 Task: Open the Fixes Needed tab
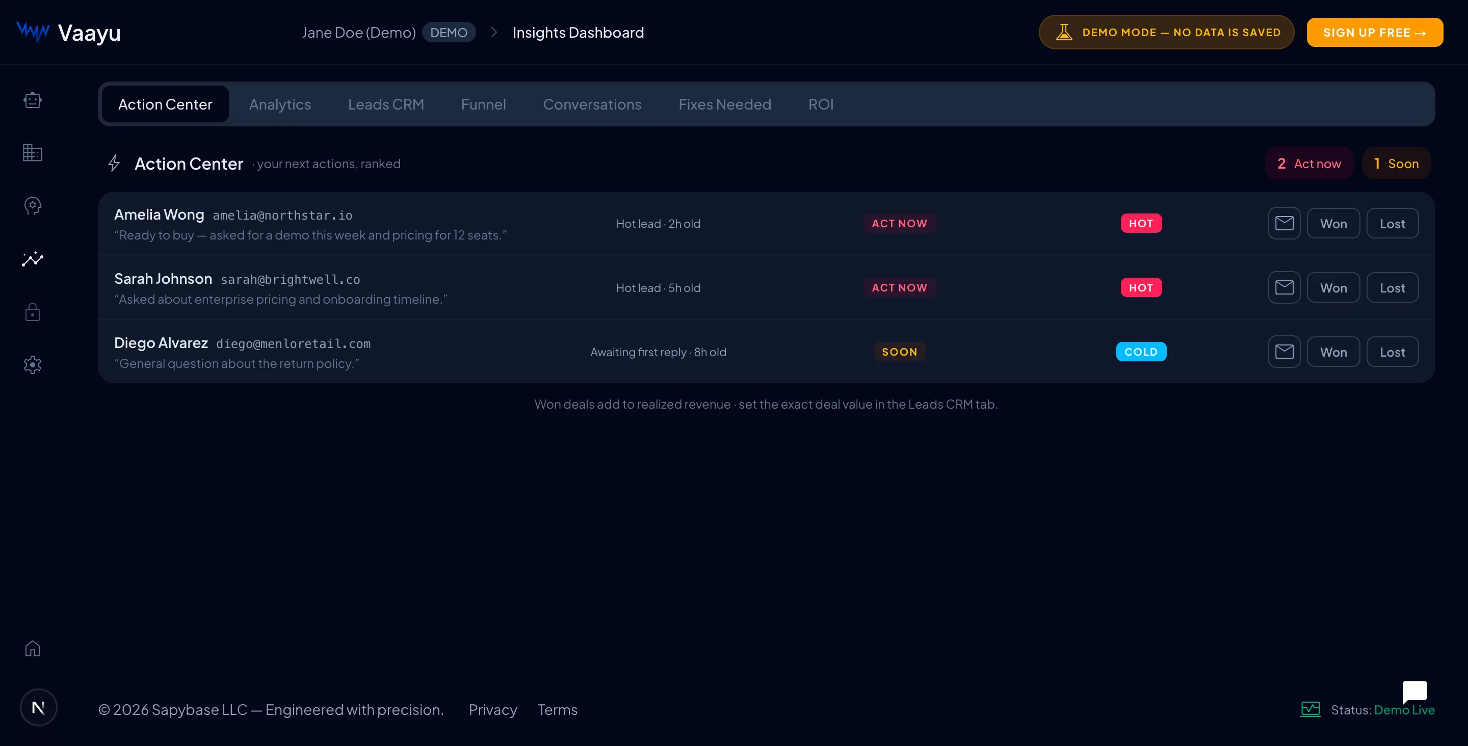coord(725,104)
